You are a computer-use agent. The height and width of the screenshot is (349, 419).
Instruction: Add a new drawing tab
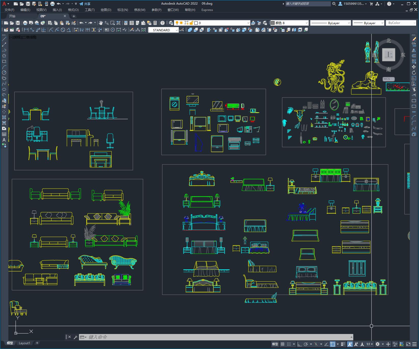click(x=74, y=16)
